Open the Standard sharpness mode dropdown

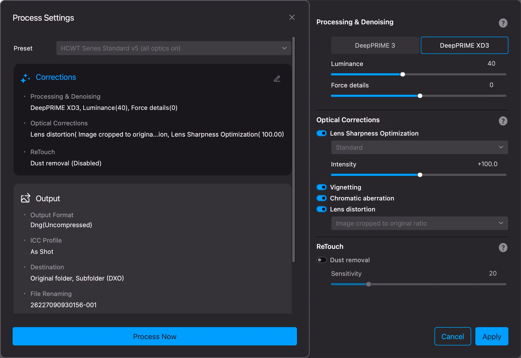click(x=419, y=147)
